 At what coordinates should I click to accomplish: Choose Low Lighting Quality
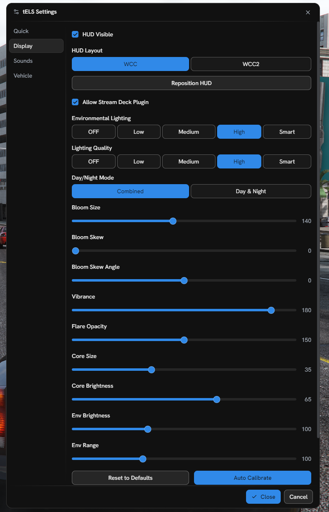tap(139, 161)
